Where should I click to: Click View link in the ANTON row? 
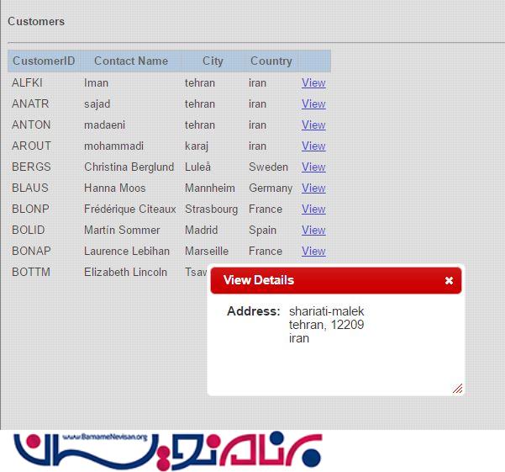313,125
